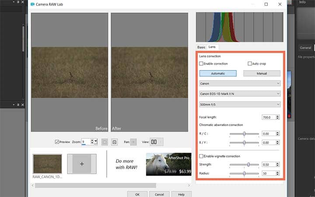Click the Zoom spinner arrows
This screenshot has width=315, height=197.
pyautogui.click(x=92, y=141)
